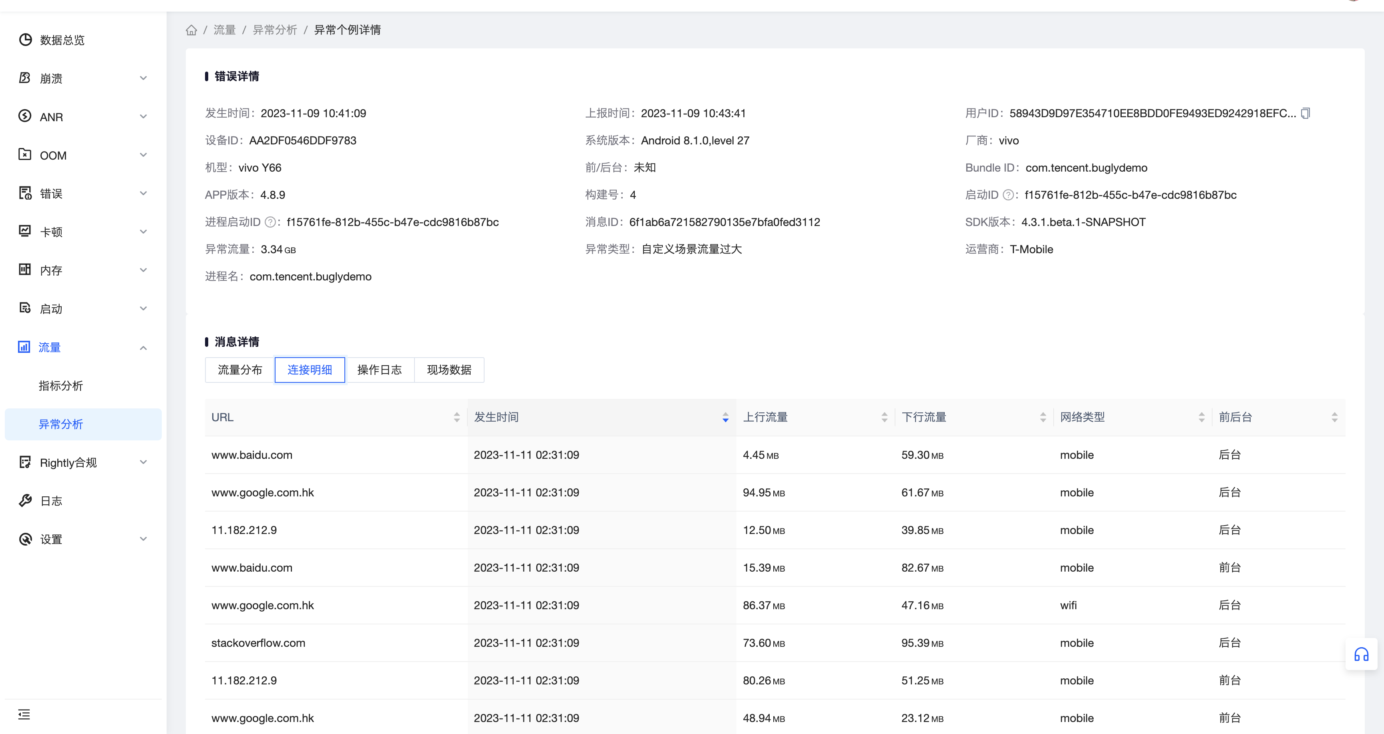Switch to 流量分布 tab
Screen dimensions: 1384x734
[239, 370]
